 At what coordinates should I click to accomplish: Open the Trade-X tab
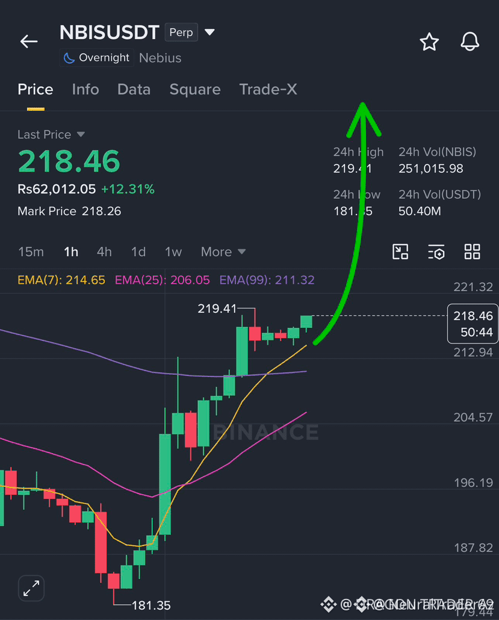[x=268, y=89]
